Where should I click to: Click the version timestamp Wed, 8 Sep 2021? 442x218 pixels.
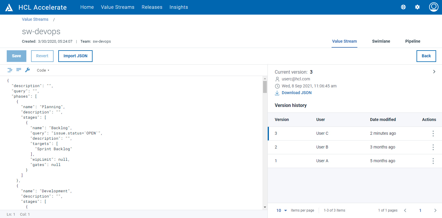[309, 86]
